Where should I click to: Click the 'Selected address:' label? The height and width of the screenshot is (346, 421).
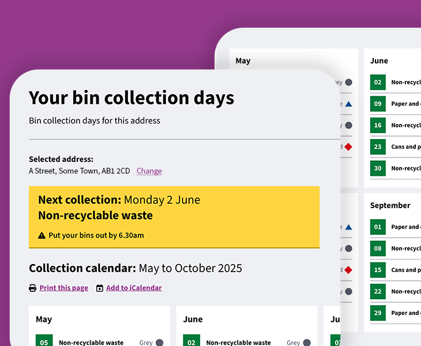(61, 159)
